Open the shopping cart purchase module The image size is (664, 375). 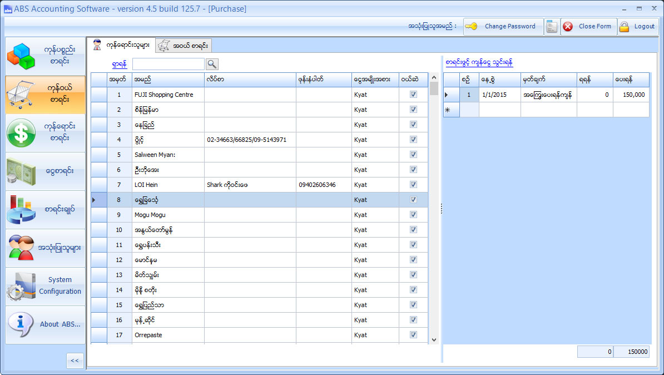click(x=46, y=95)
